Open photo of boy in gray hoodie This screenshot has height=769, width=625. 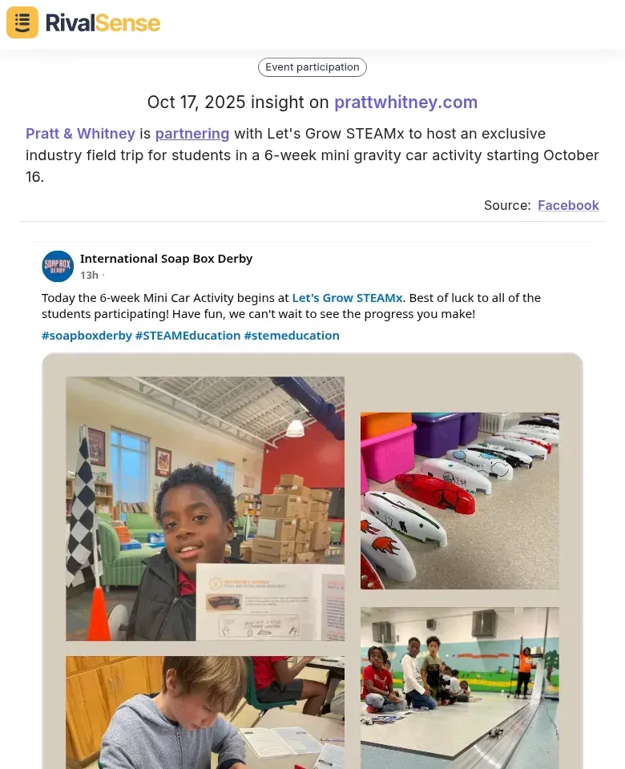click(x=205, y=713)
